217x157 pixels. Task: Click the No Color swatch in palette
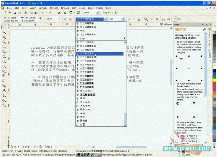click(x=214, y=32)
